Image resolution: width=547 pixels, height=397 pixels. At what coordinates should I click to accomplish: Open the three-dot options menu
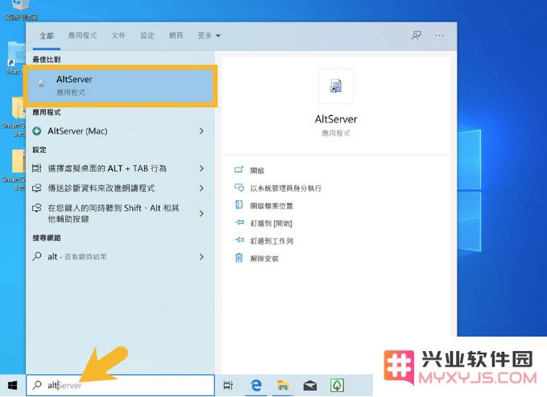[x=440, y=35]
